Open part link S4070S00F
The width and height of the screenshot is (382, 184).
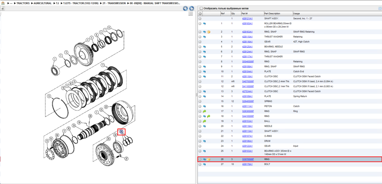248,81
